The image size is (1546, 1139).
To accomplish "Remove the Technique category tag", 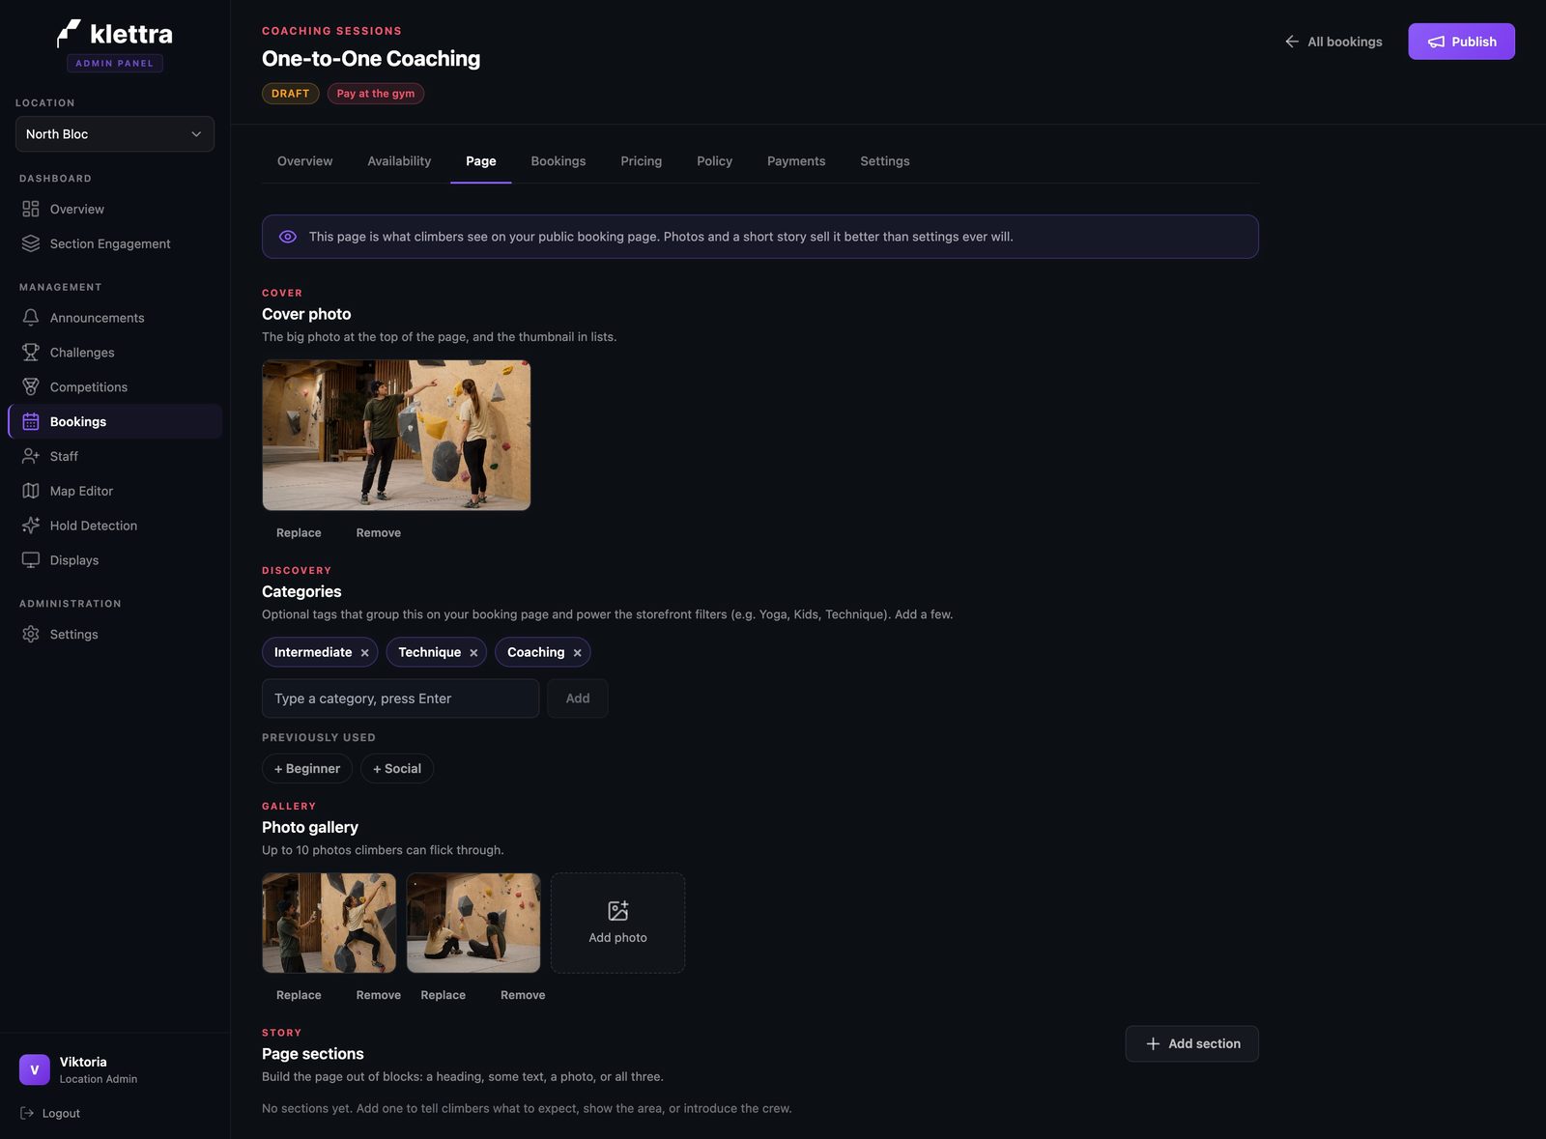I will click(473, 653).
